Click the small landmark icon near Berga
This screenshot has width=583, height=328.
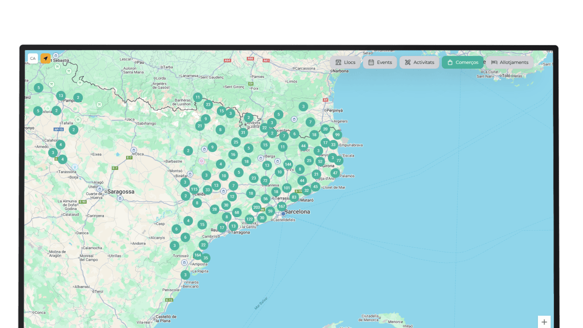pyautogui.click(x=260, y=159)
